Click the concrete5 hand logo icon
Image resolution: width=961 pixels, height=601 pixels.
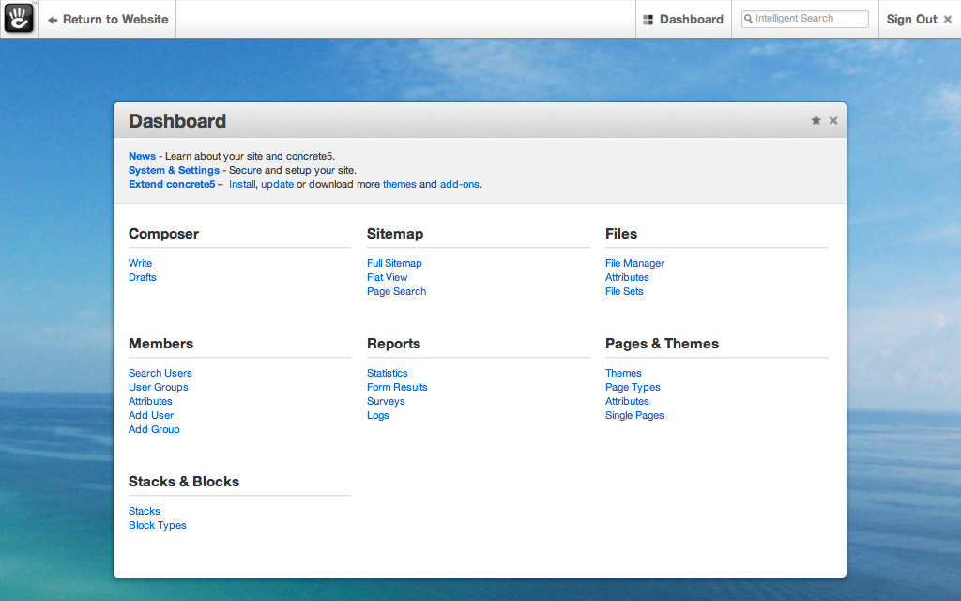tap(19, 19)
